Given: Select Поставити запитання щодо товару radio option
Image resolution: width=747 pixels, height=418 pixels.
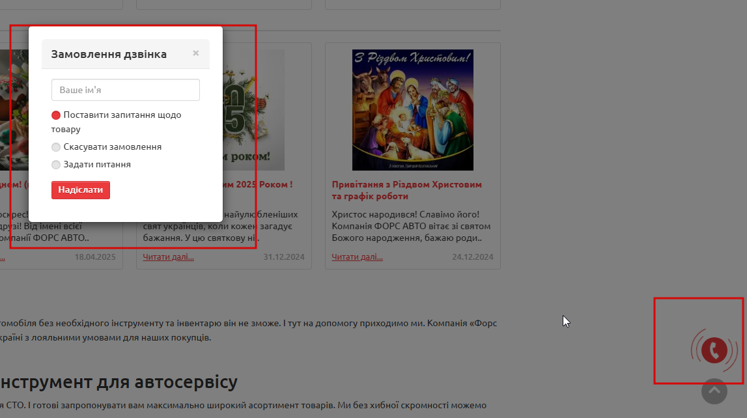Looking at the screenshot, I should pos(56,115).
